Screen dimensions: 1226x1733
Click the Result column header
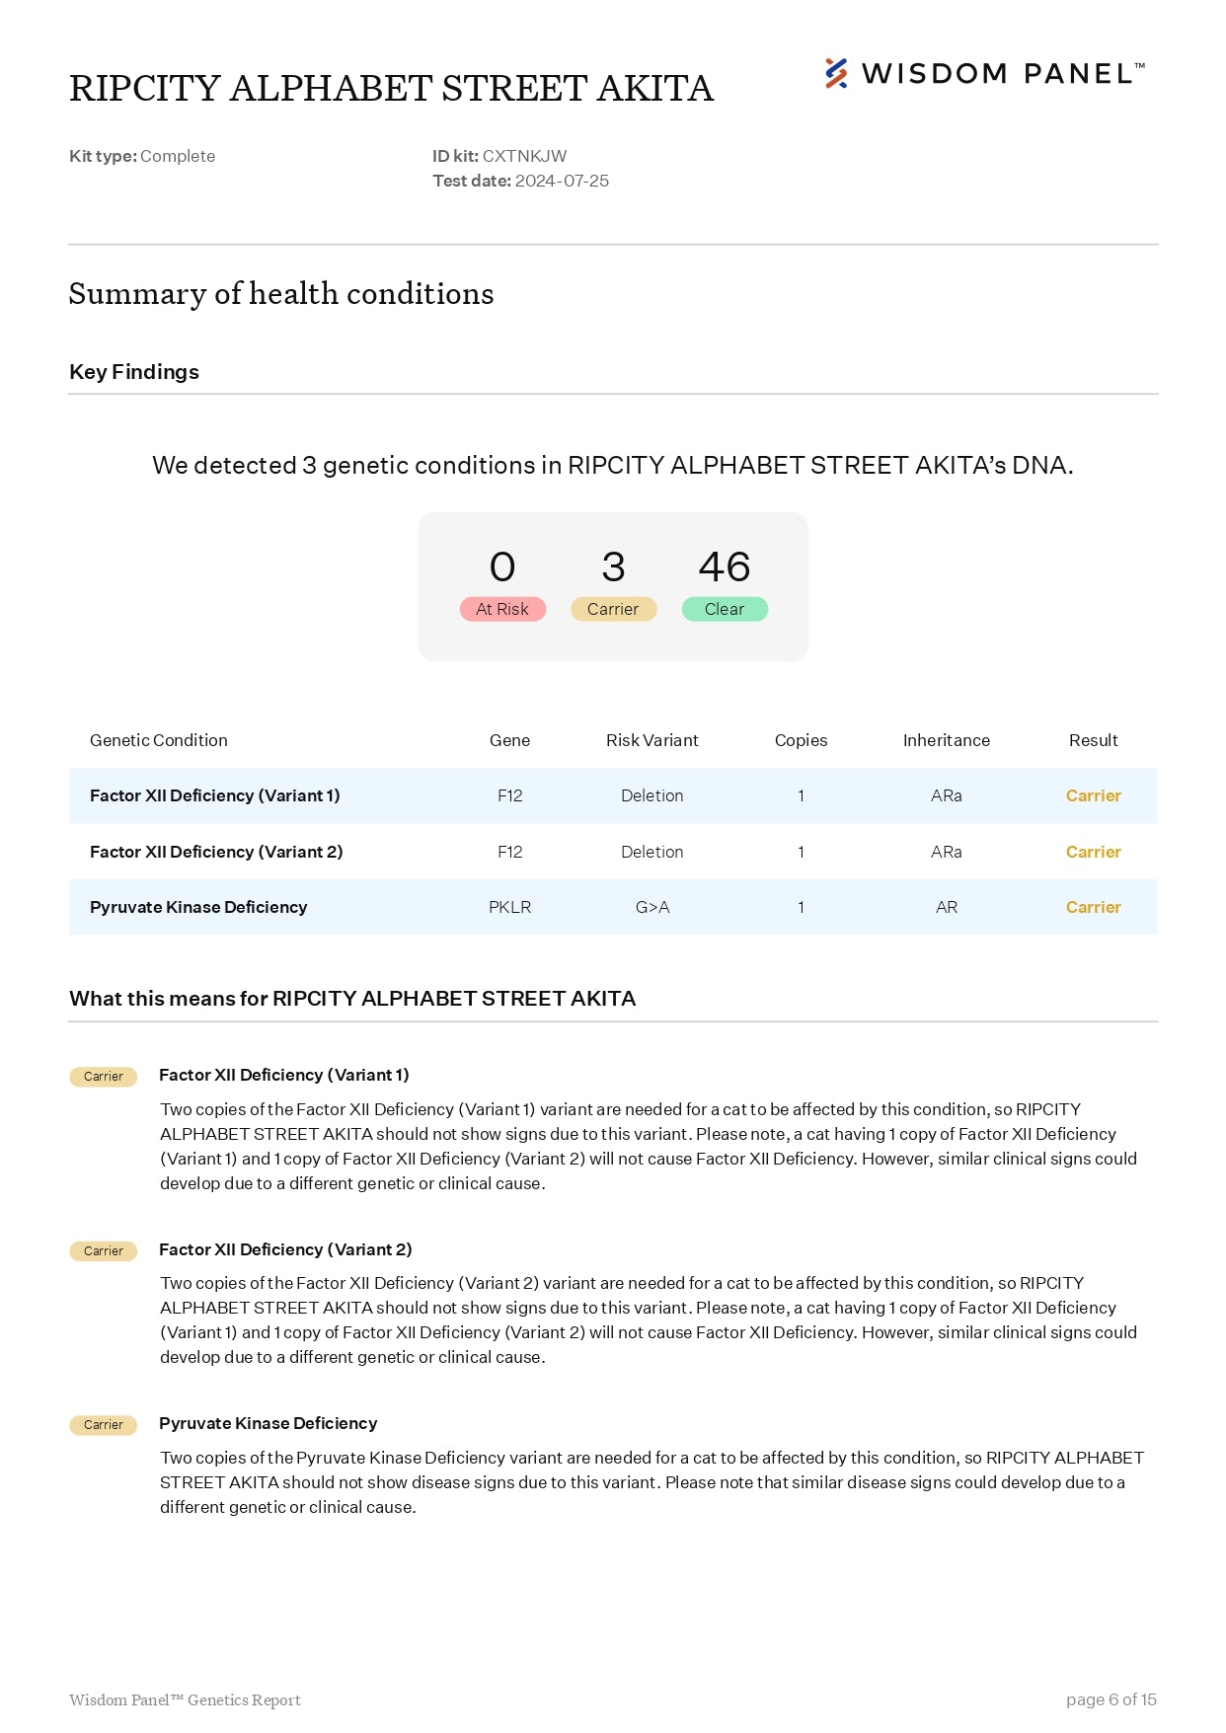coord(1094,740)
